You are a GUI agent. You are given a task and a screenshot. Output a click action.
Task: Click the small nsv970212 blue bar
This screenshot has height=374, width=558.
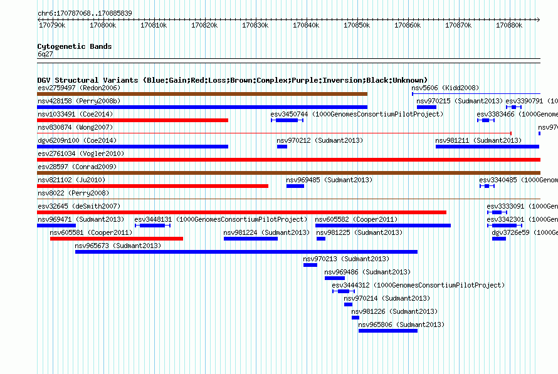point(282,147)
